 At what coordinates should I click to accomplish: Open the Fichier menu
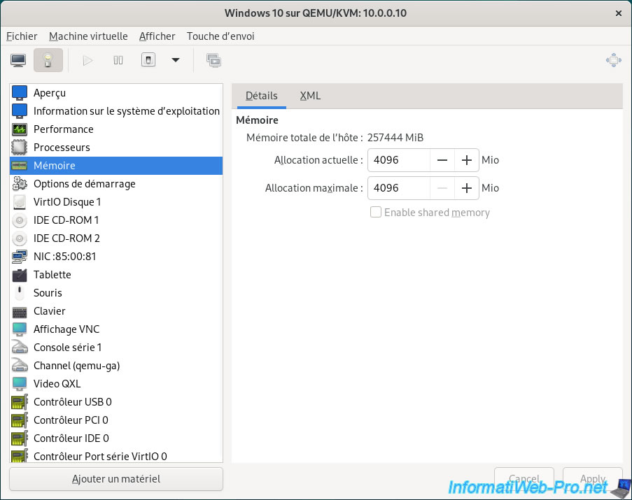click(22, 36)
